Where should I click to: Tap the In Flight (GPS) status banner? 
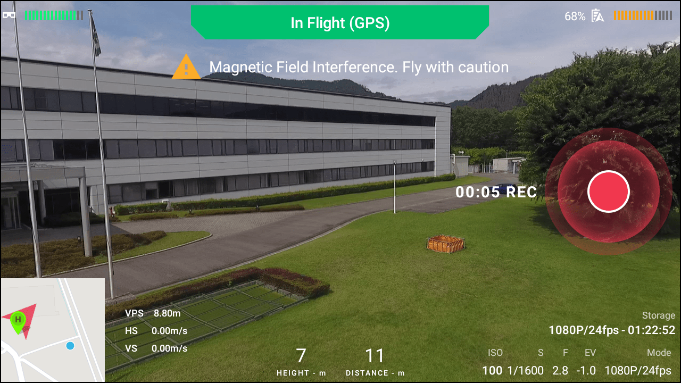point(340,23)
